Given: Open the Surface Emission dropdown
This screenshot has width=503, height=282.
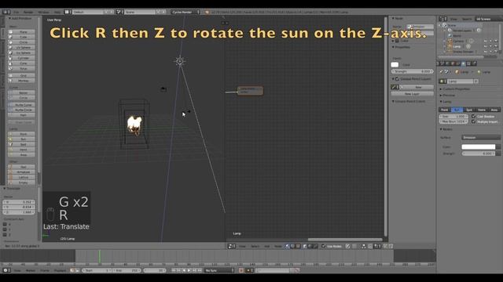Looking at the screenshot, I should (481, 138).
